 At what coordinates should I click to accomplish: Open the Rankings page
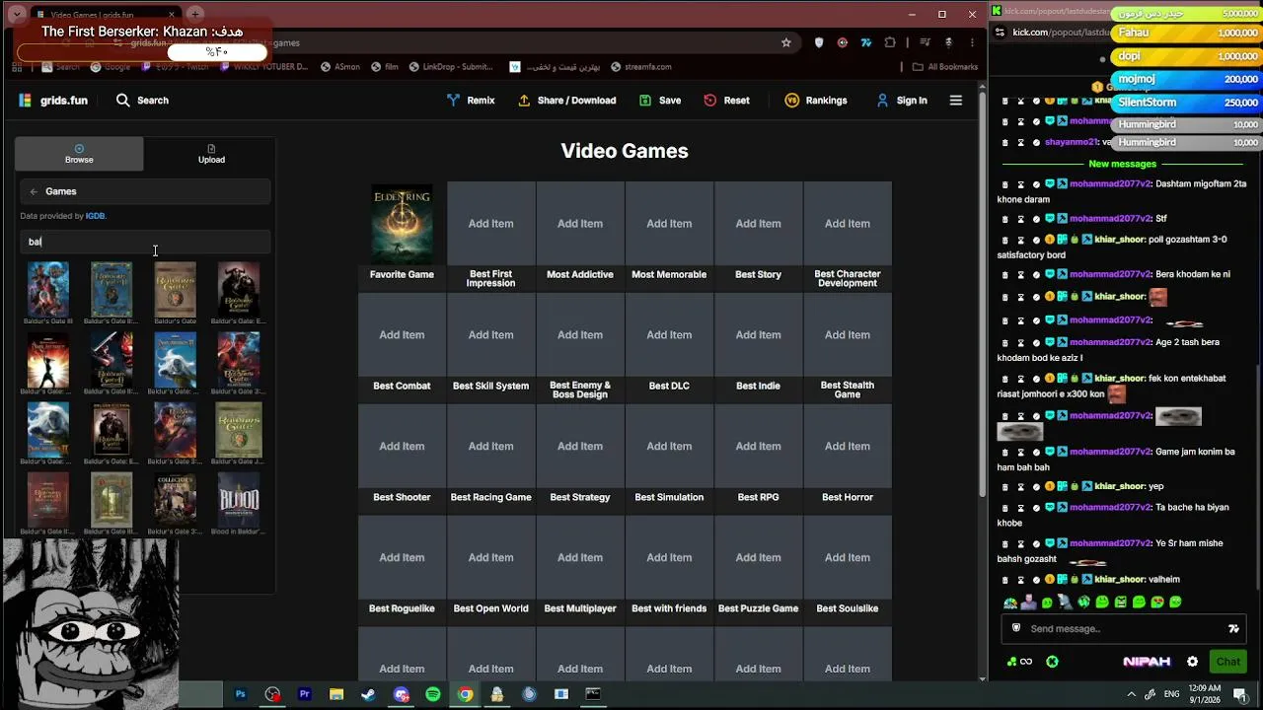tap(816, 101)
